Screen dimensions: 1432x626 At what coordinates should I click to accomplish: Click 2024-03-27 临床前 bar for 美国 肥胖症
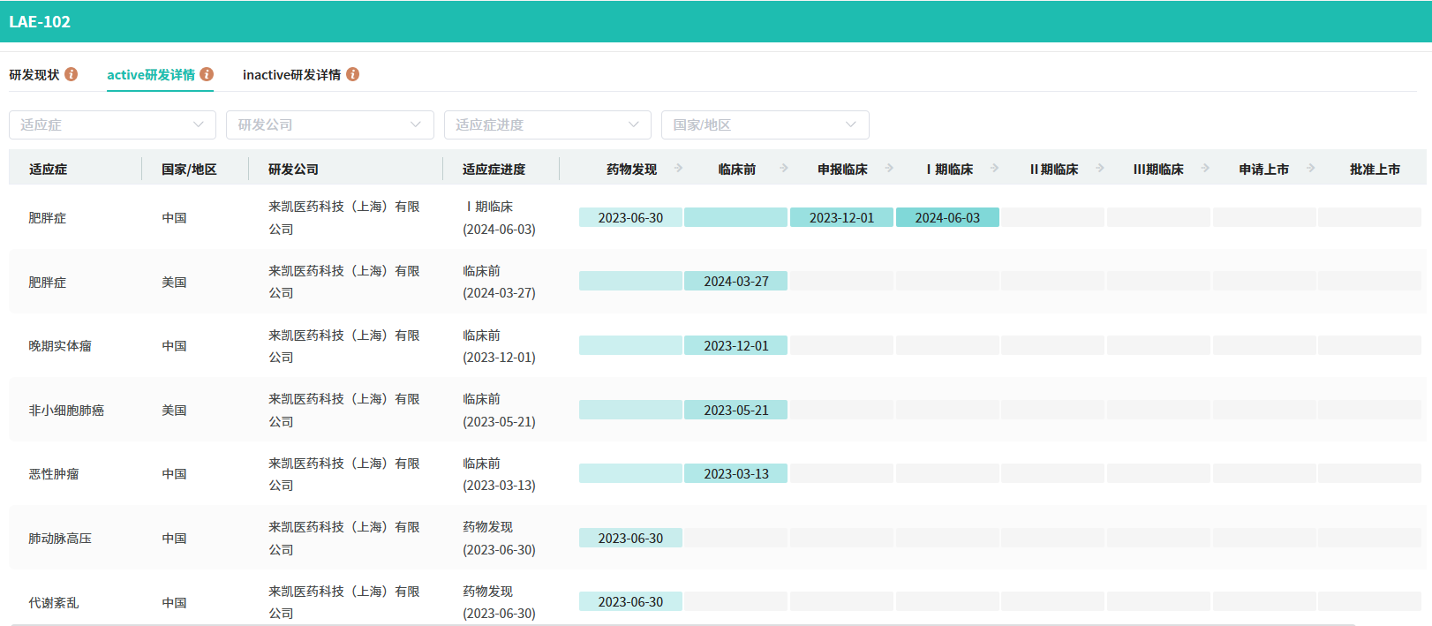coord(735,282)
